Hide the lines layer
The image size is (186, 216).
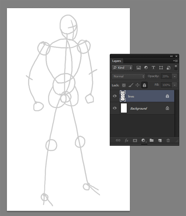(x=115, y=96)
